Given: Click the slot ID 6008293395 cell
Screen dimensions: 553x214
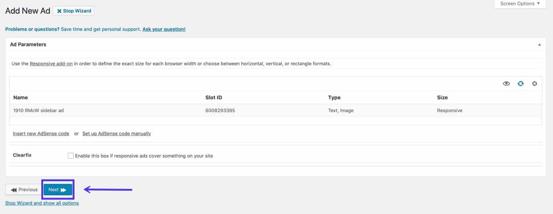Looking at the screenshot, I should (x=220, y=110).
